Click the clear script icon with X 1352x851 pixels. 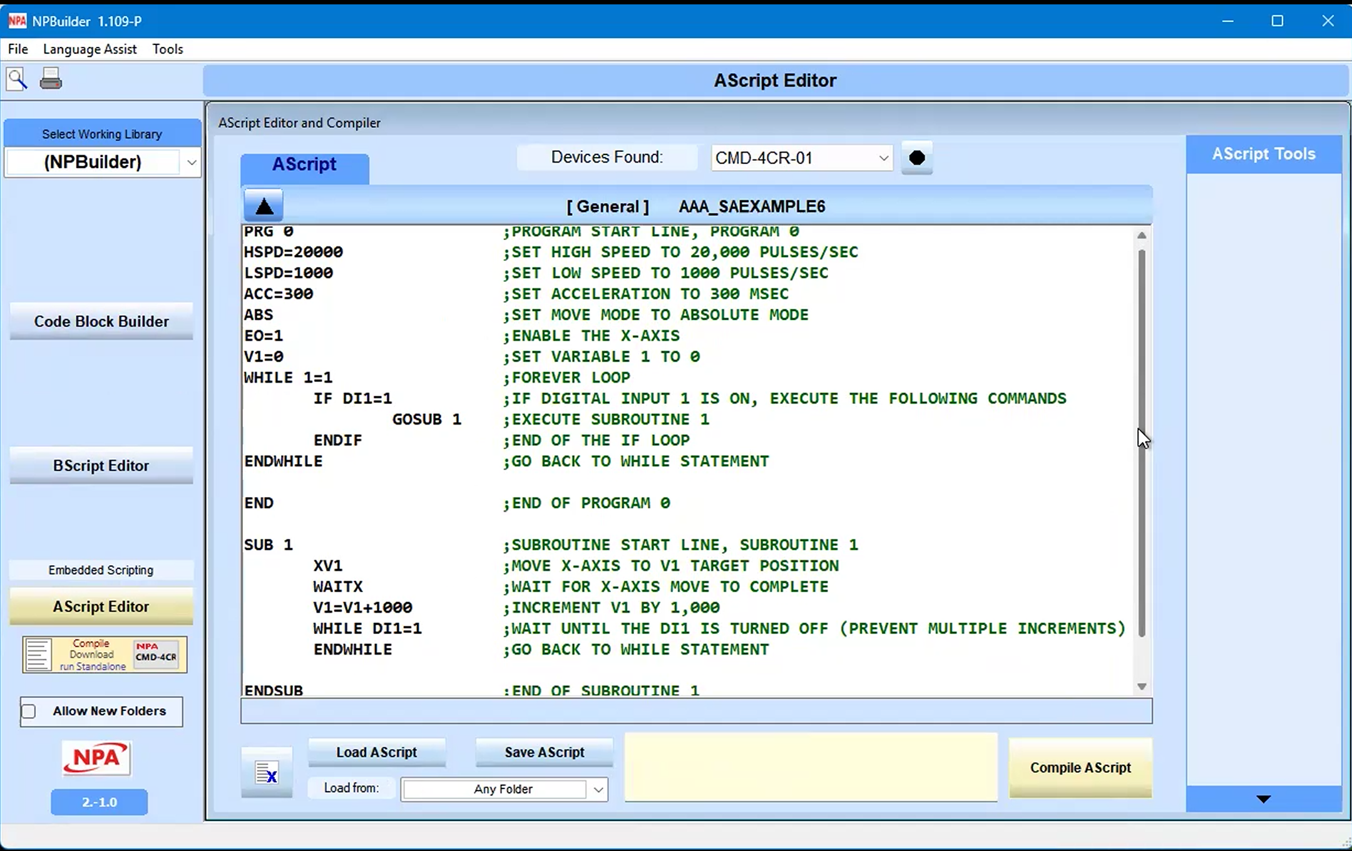click(x=267, y=773)
